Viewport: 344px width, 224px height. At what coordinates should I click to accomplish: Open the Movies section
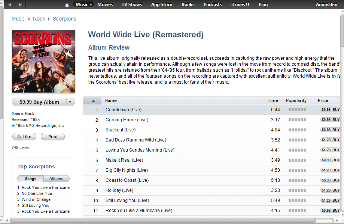(x=105, y=4)
